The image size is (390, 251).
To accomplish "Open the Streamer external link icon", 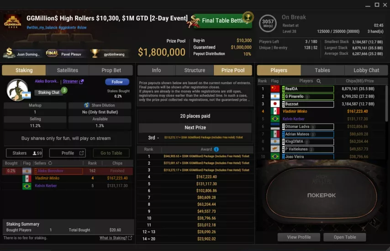I will 81,81.
